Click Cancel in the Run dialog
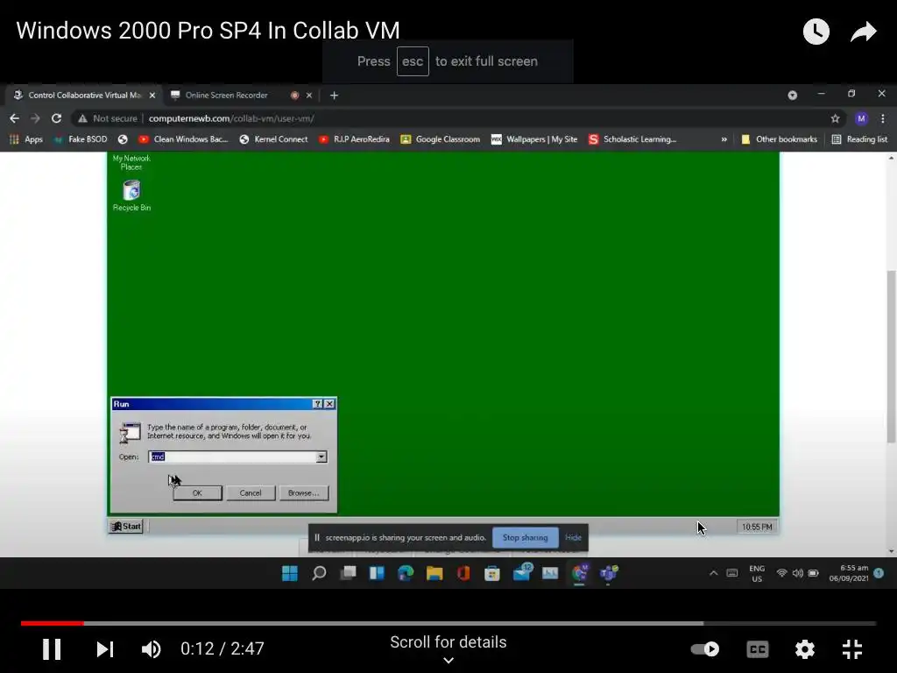This screenshot has height=673, width=897. (x=251, y=492)
